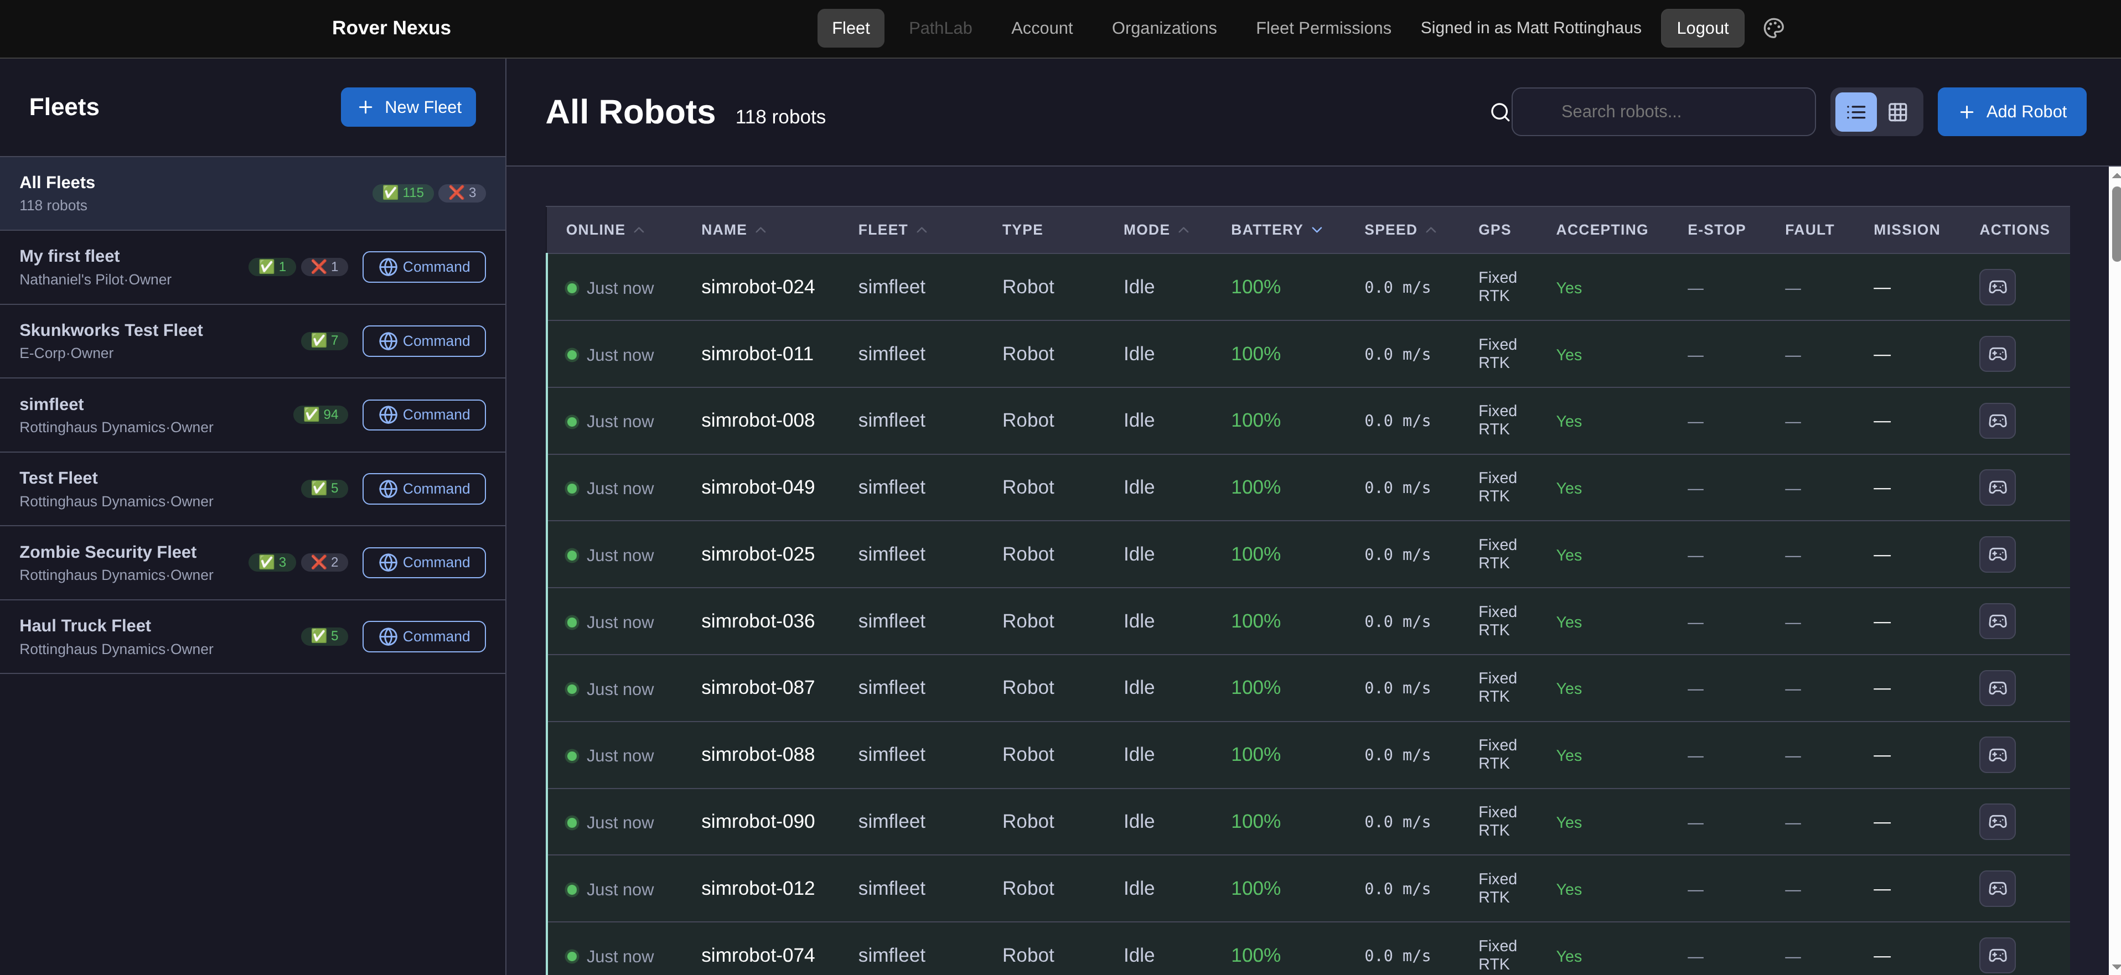Screen dimensions: 2121x975
Task: Open controller for simrobot-049
Action: tap(1998, 487)
